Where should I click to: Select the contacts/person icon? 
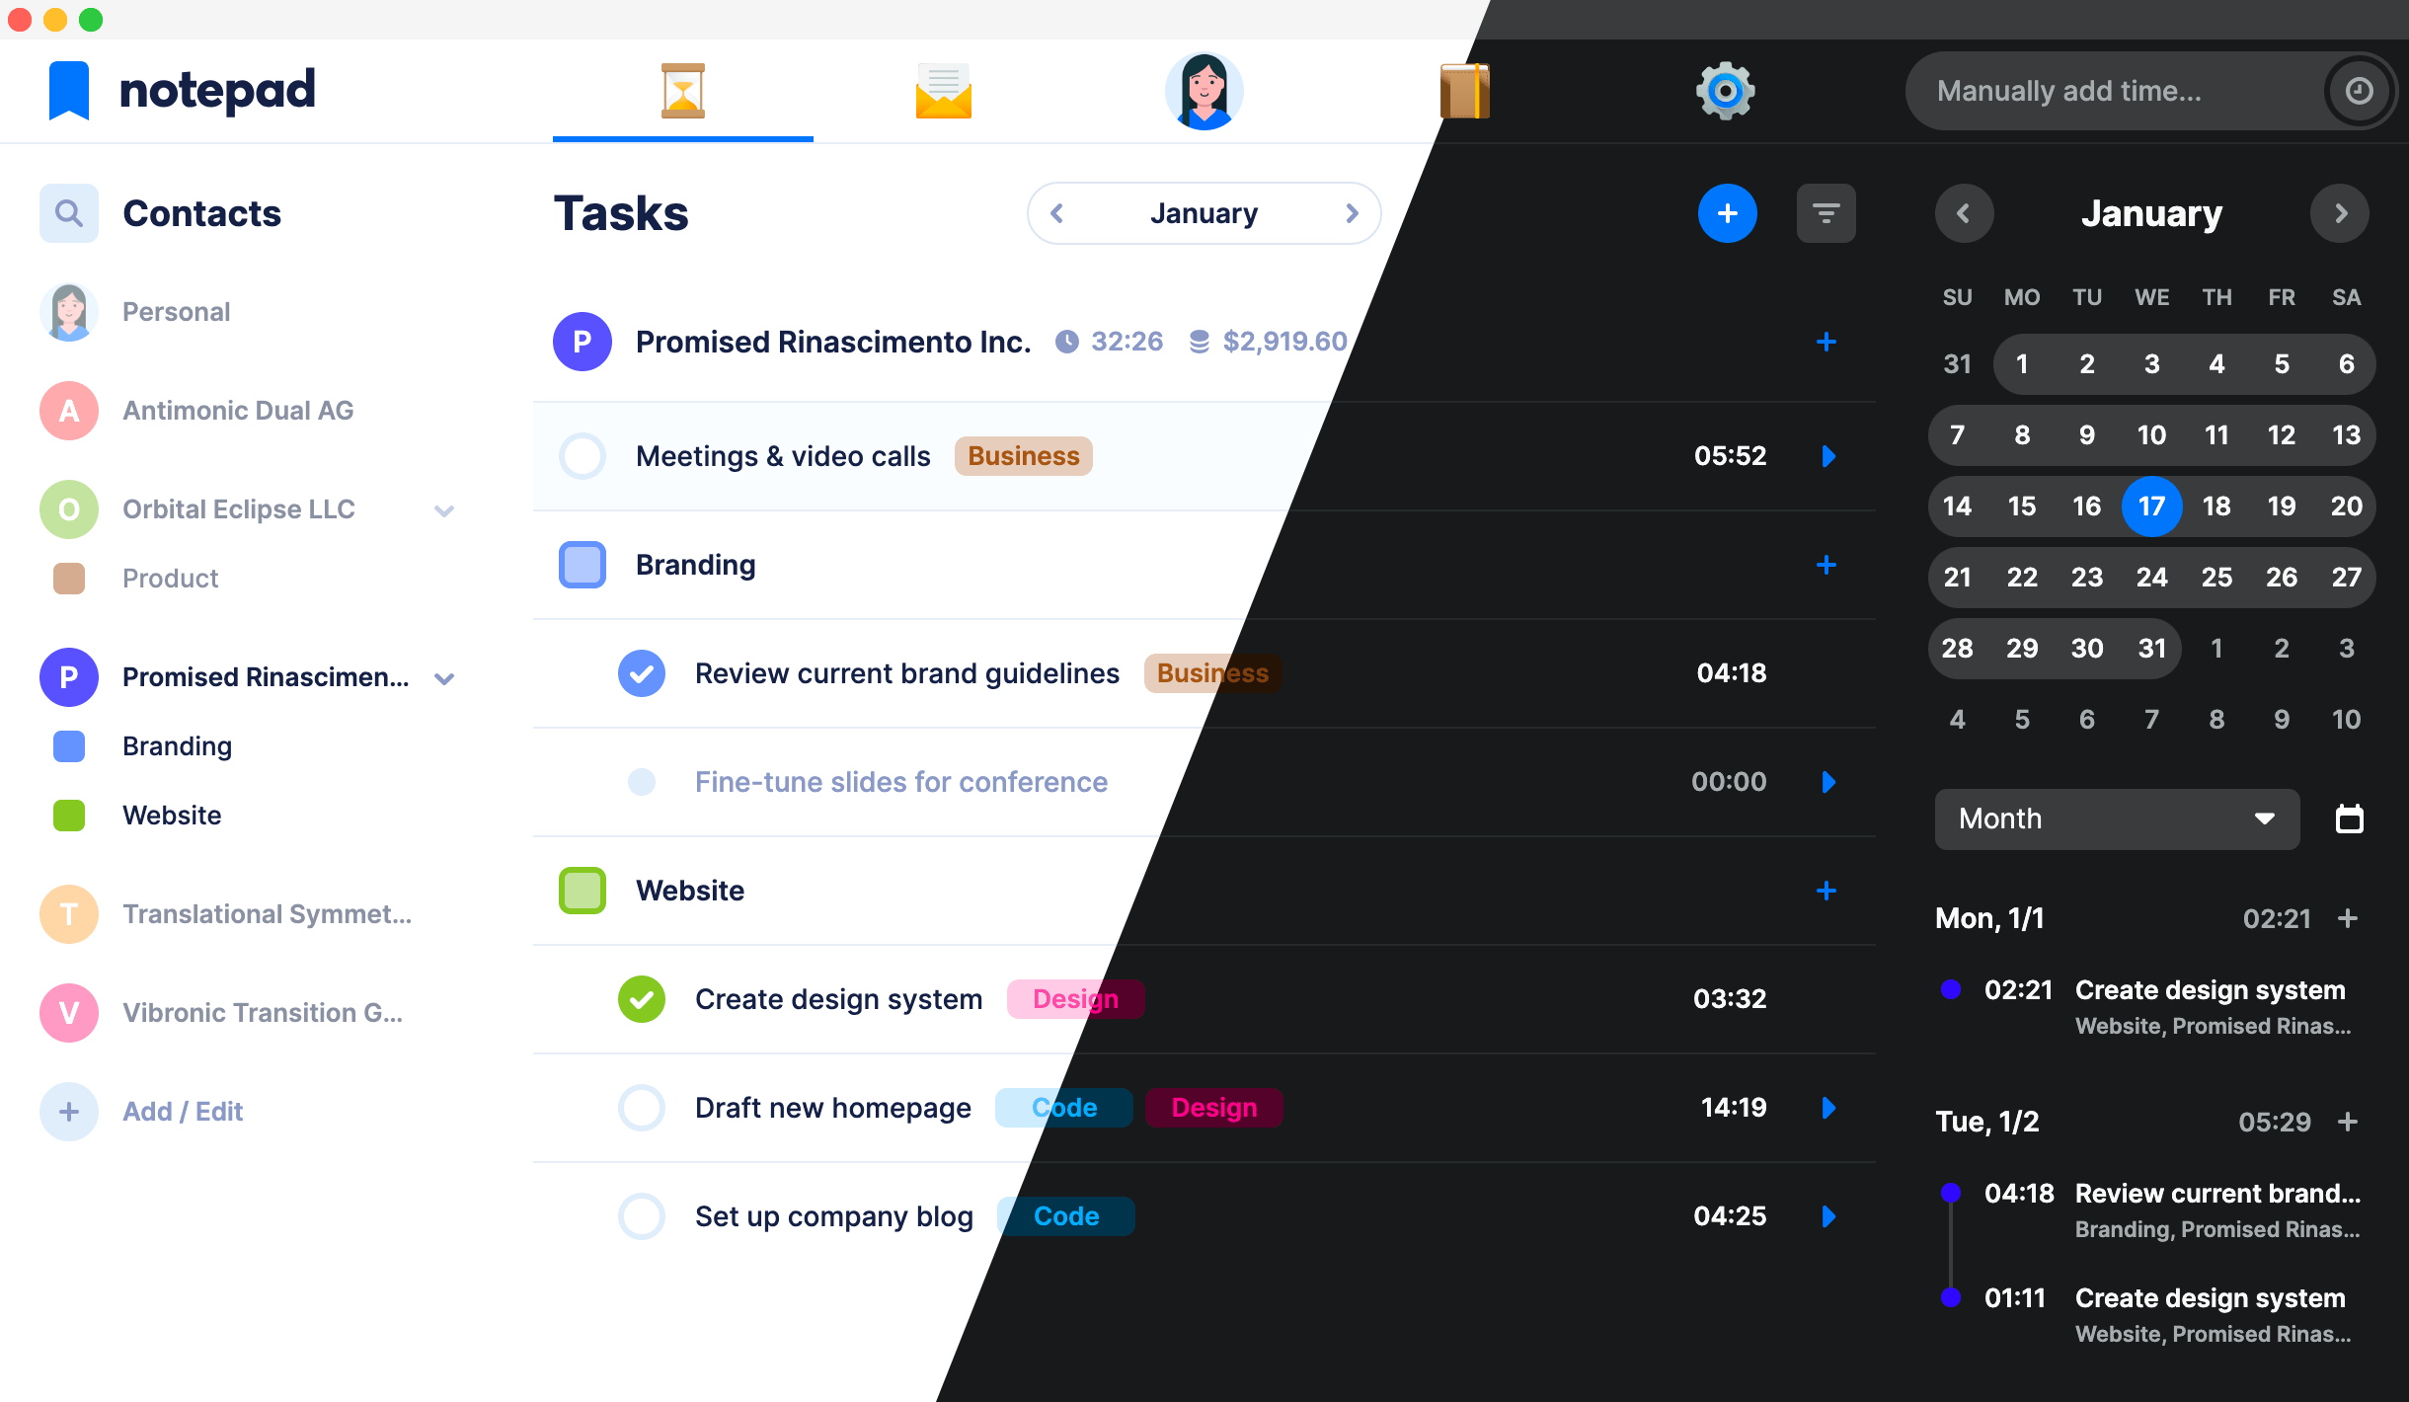(x=1204, y=92)
